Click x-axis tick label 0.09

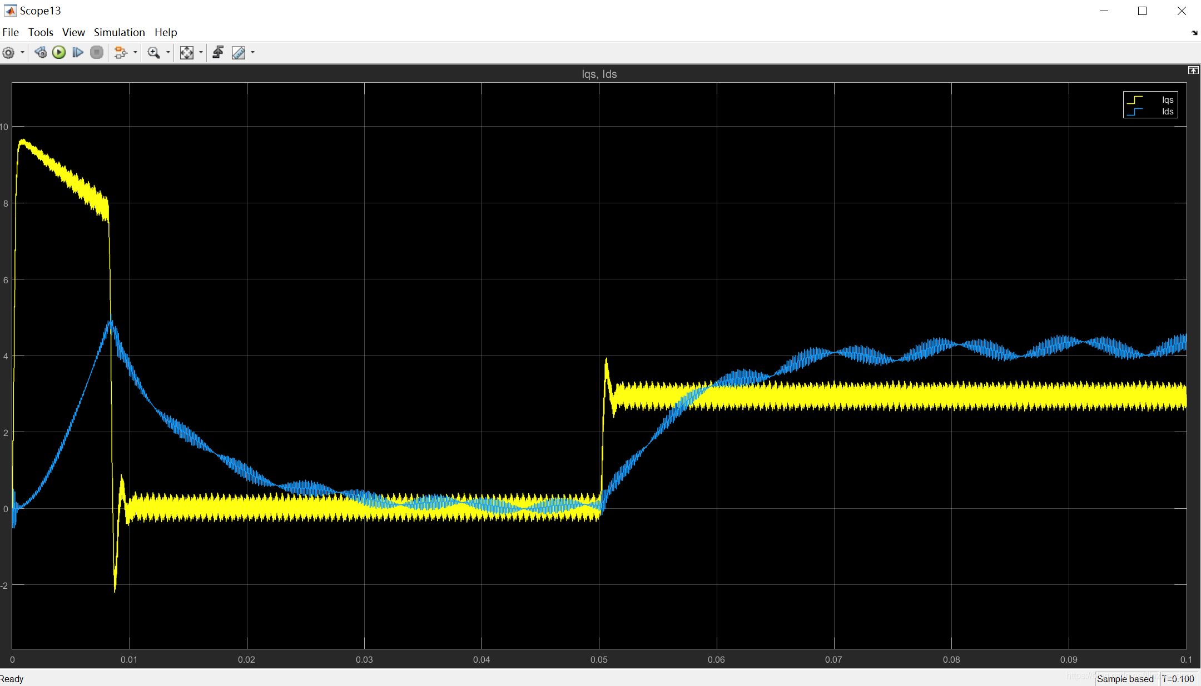(x=1069, y=659)
